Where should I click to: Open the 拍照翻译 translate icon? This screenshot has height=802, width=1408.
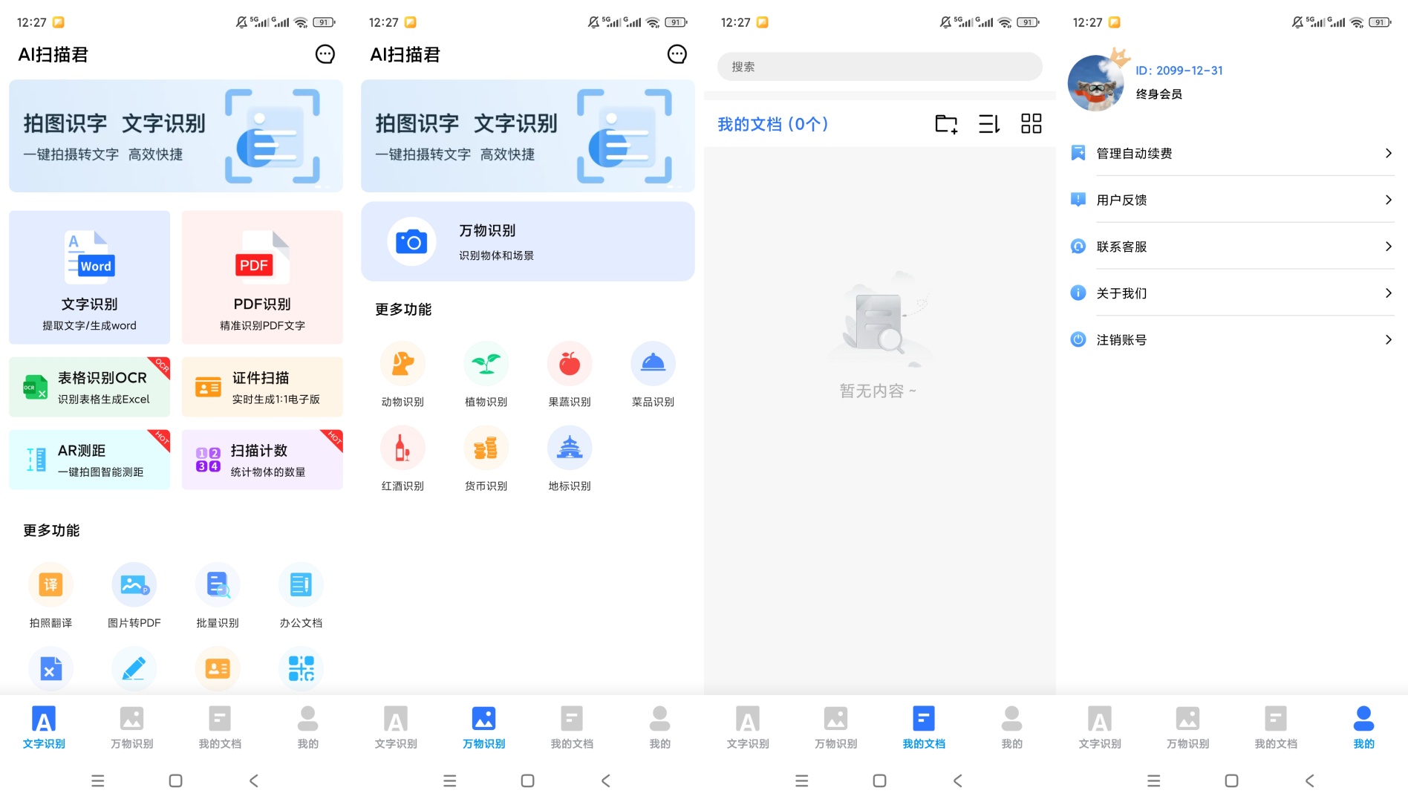[x=50, y=585]
